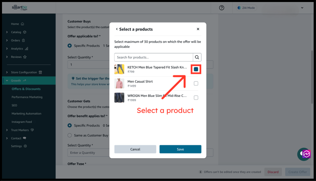Click the Save button in the dialog
316x181 pixels.
[x=180, y=149]
